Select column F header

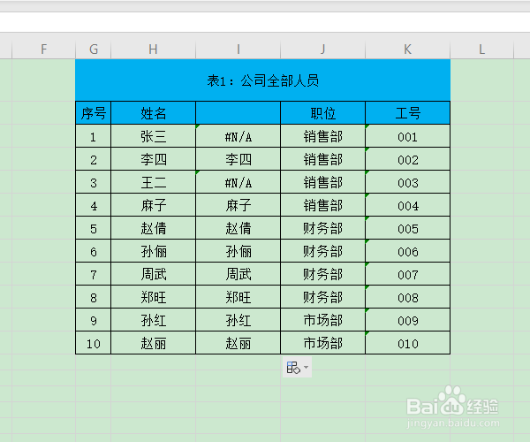(x=43, y=50)
